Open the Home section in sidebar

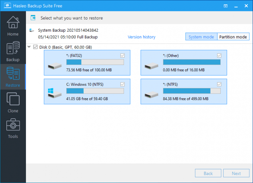[x=13, y=26]
